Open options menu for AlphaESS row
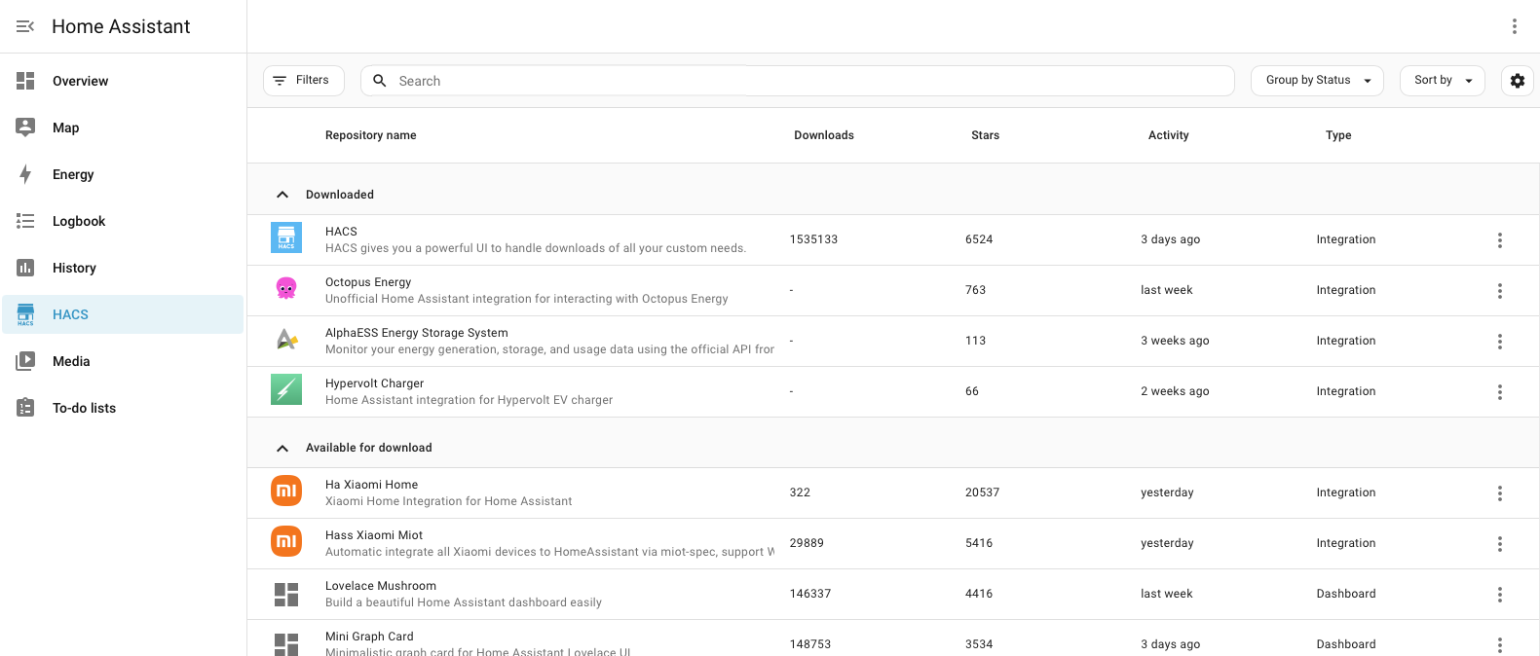 (1500, 342)
